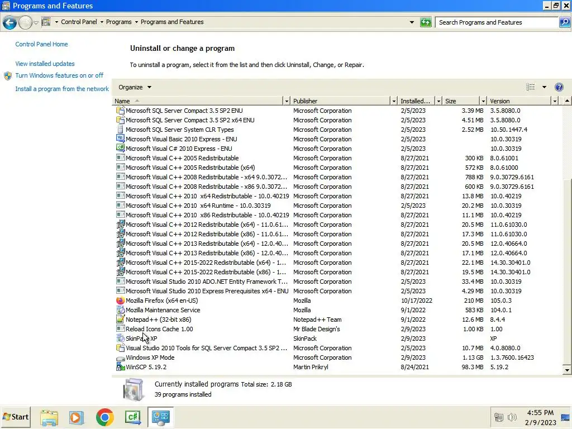Screen dimensions: 572x429
Task: Click the green Refresh button beside address bar
Action: tap(425, 22)
